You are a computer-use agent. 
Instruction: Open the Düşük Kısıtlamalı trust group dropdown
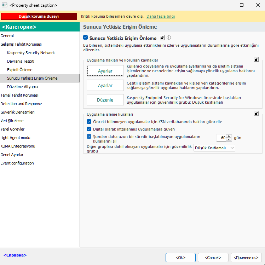pyautogui.click(x=214, y=148)
